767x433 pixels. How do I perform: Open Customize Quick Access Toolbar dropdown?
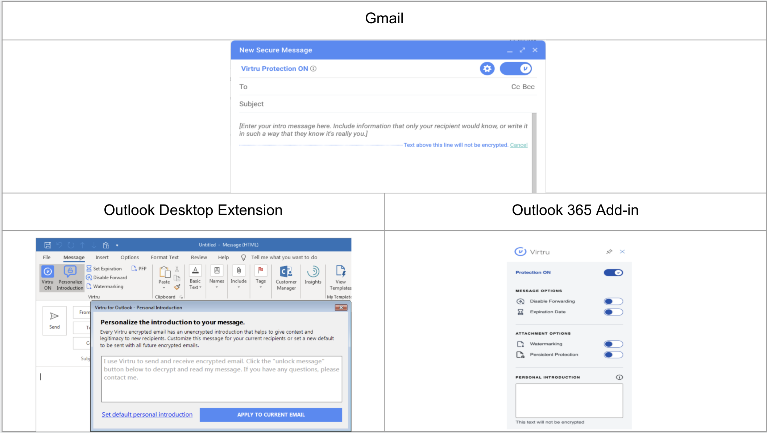pos(117,245)
